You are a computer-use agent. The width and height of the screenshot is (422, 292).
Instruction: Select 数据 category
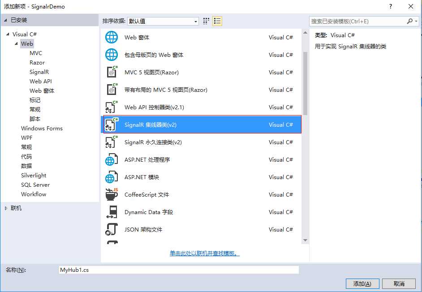[x=26, y=166]
